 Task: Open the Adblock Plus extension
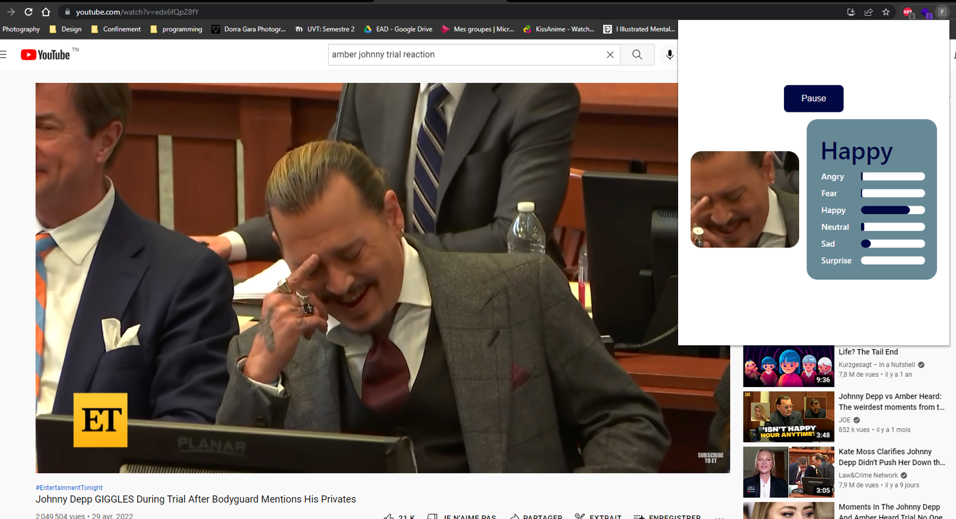point(908,12)
